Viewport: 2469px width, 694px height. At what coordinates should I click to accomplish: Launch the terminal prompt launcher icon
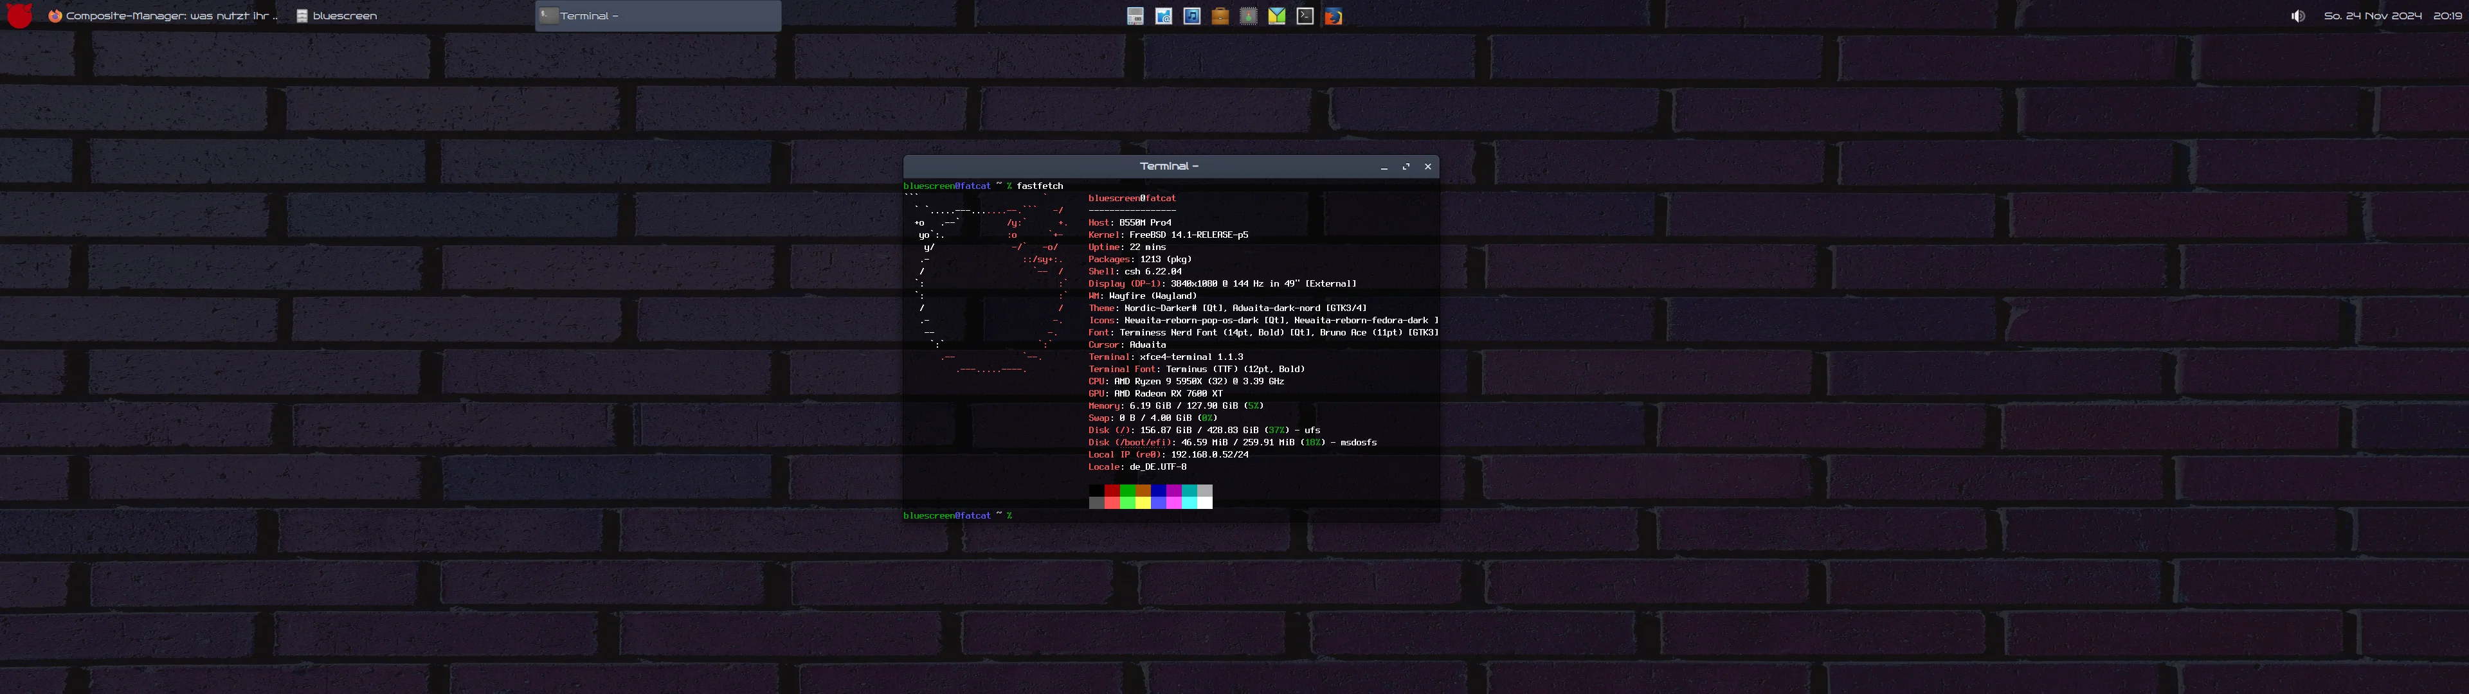1305,16
